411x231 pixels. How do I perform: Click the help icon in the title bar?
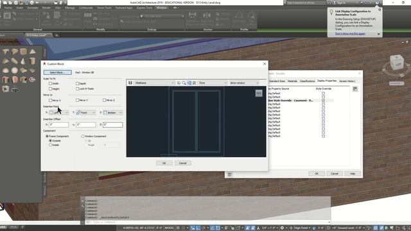point(377,3)
